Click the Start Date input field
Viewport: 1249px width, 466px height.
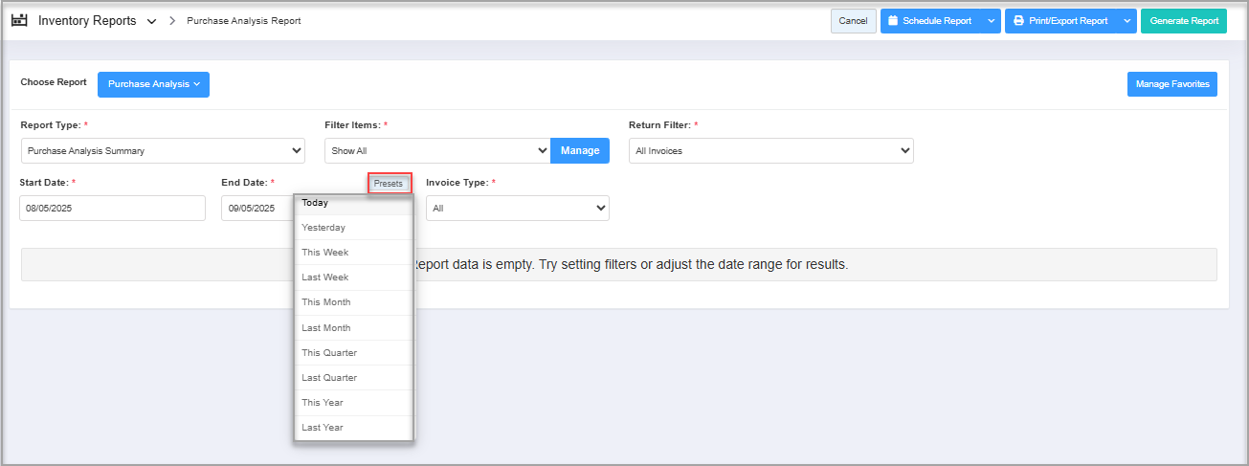pos(112,208)
